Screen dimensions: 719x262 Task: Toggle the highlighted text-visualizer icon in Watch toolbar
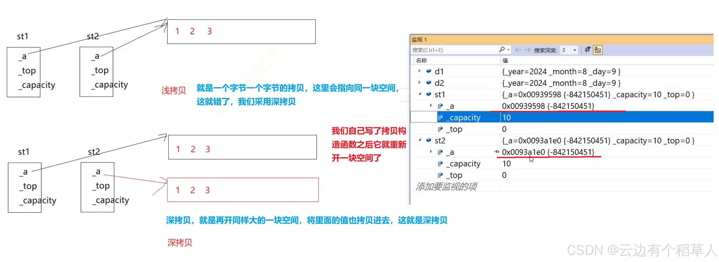point(598,50)
